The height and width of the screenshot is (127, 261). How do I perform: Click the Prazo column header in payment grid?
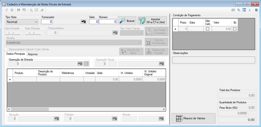click(183, 22)
